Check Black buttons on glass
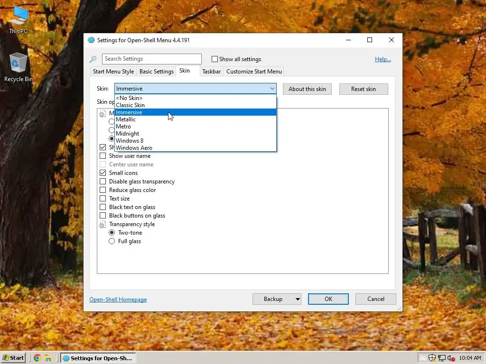Viewport: 486px width, 364px height. [103, 216]
